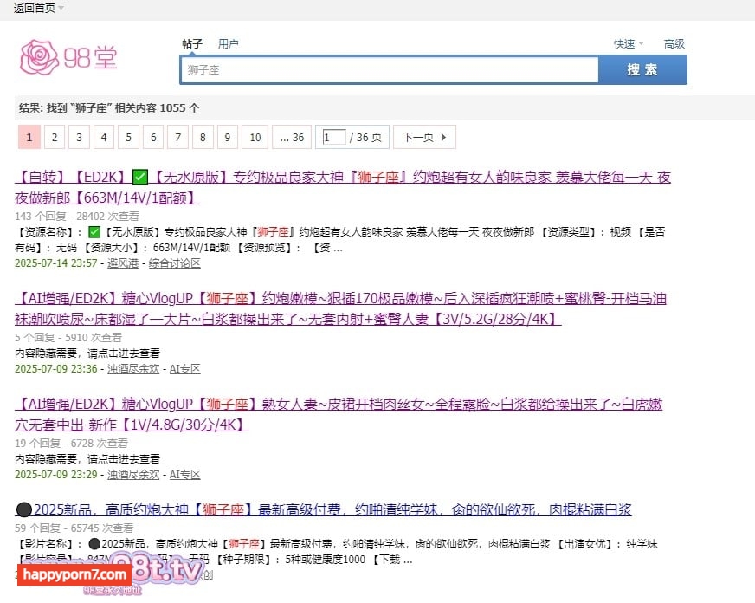Expand the arrow beside 返回首页
This screenshot has height=603, width=755.
tap(61, 8)
